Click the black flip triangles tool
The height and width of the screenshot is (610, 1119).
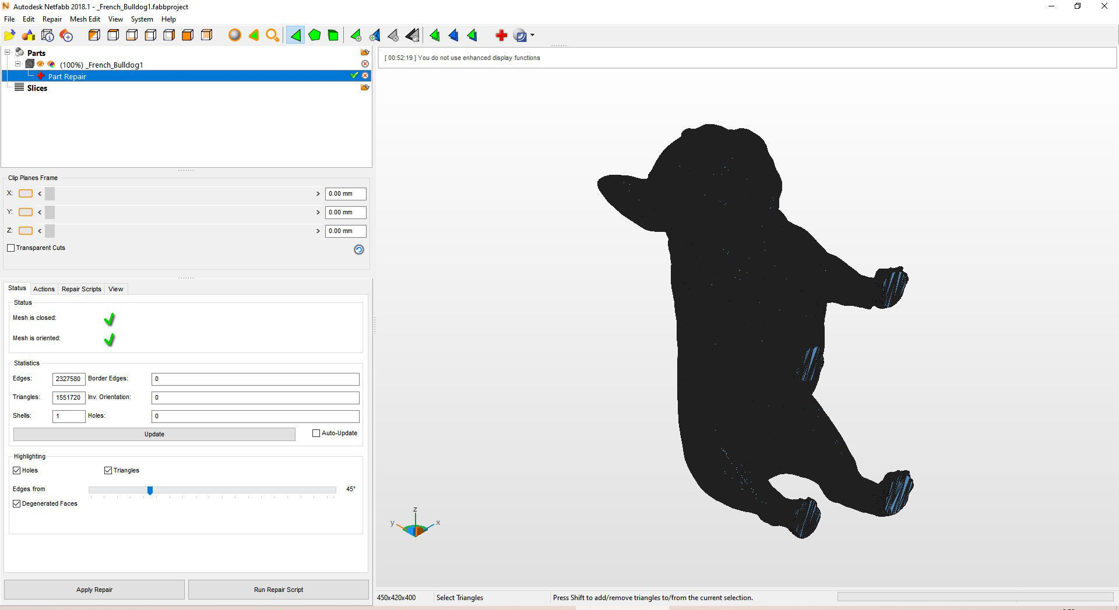coord(412,36)
